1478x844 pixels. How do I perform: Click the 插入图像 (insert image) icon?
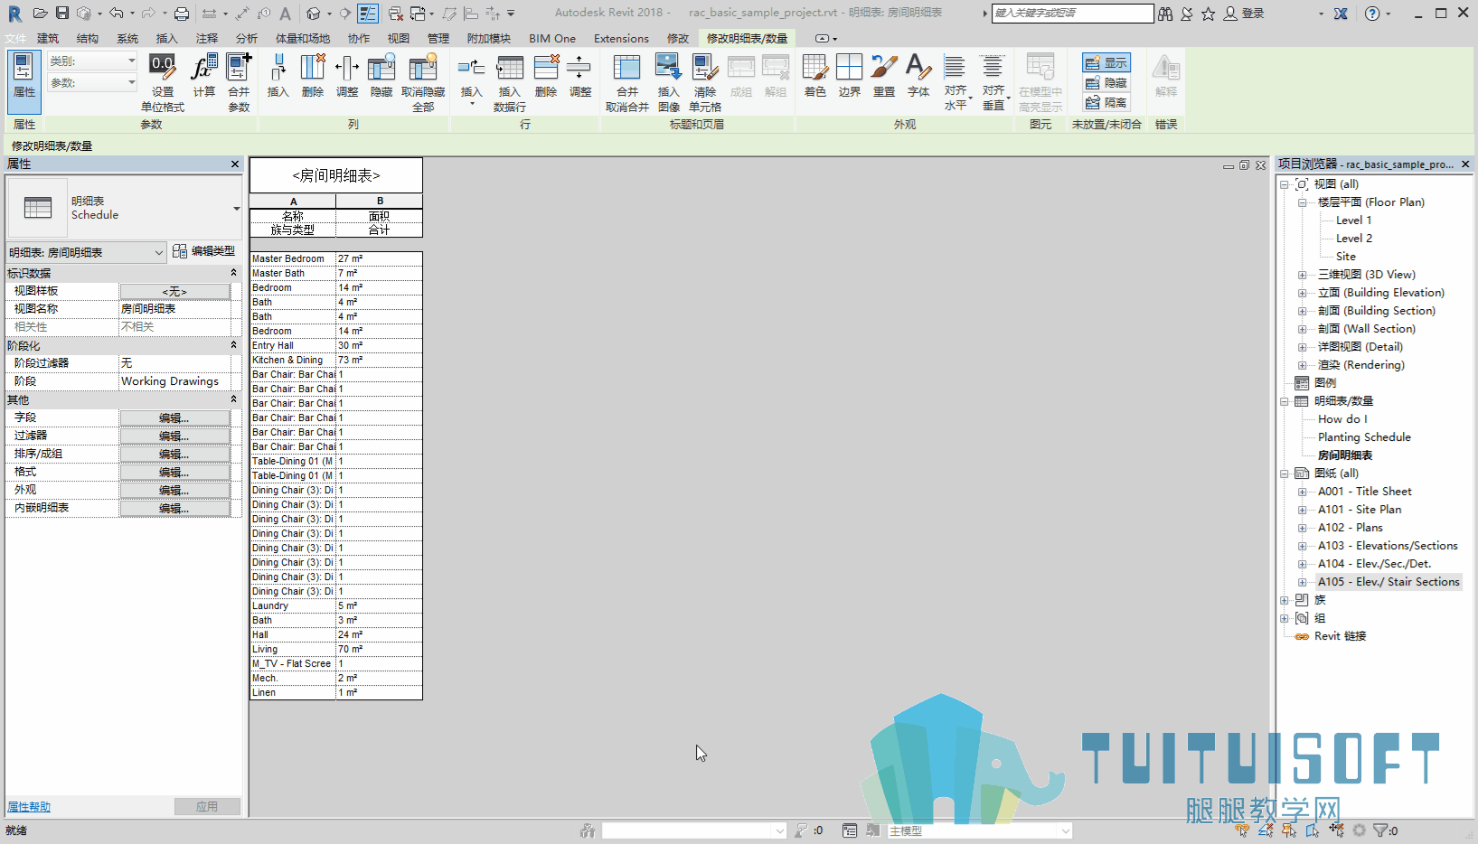[x=668, y=68]
